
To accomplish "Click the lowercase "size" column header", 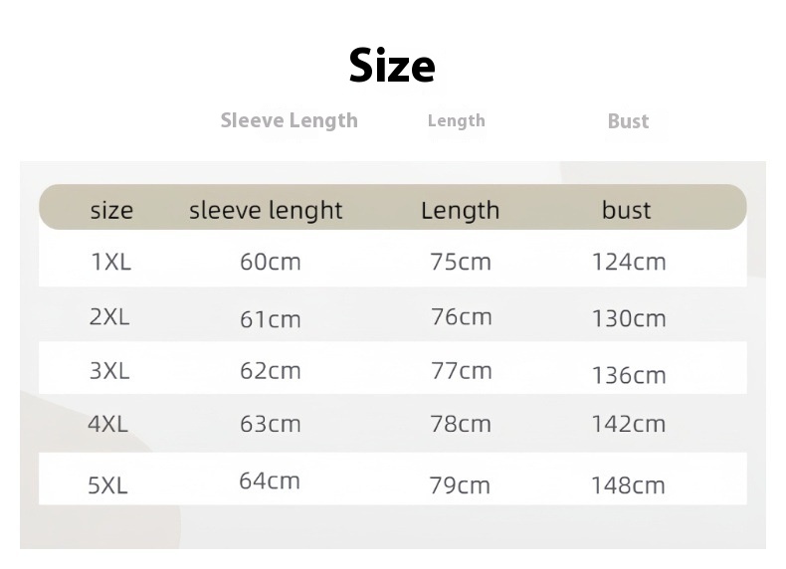I will (x=111, y=210).
